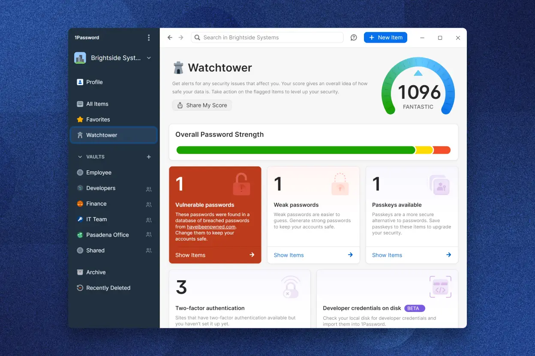This screenshot has width=535, height=356.
Task: Expand the Brightside Systems account chevron
Action: pyautogui.click(x=148, y=58)
